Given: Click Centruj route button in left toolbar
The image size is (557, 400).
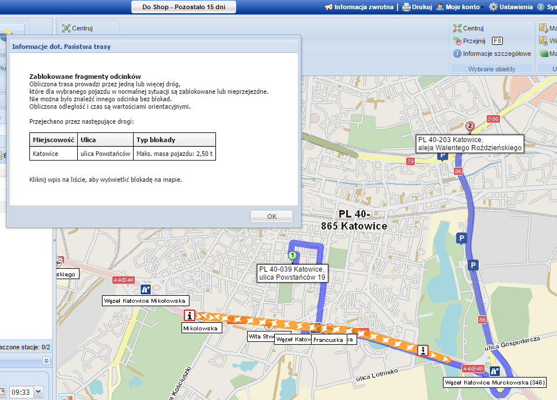Looking at the screenshot, I should (77, 28).
